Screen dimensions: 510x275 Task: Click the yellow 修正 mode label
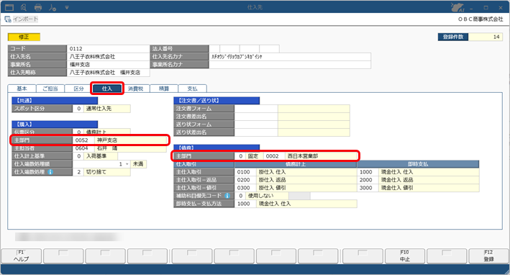coord(24,37)
